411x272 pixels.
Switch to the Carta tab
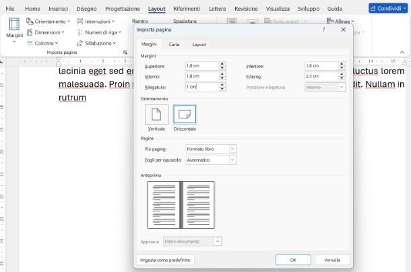click(x=174, y=44)
